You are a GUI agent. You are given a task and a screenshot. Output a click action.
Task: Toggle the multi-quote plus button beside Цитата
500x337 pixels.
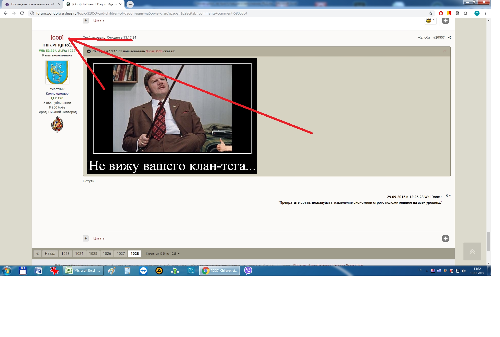[86, 238]
